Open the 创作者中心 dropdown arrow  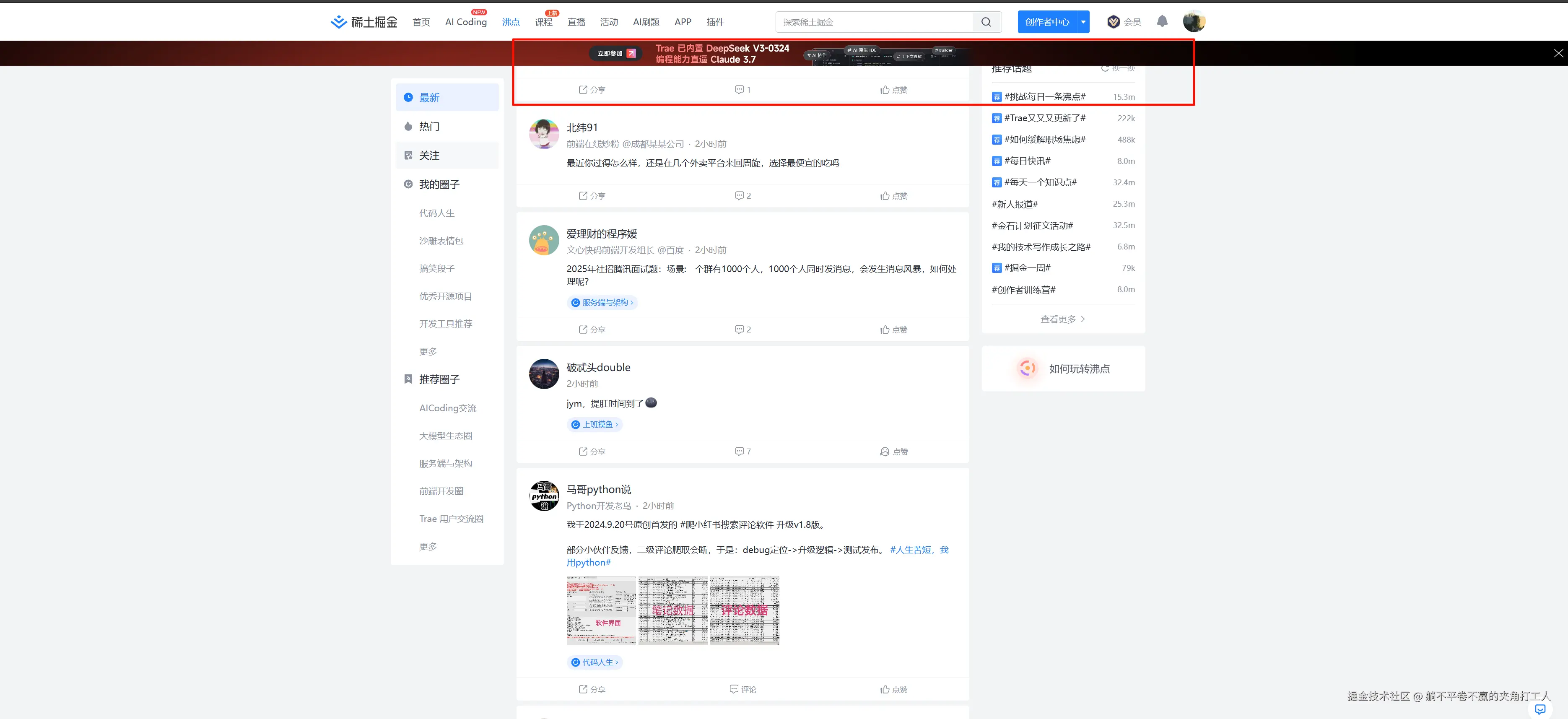click(x=1083, y=21)
